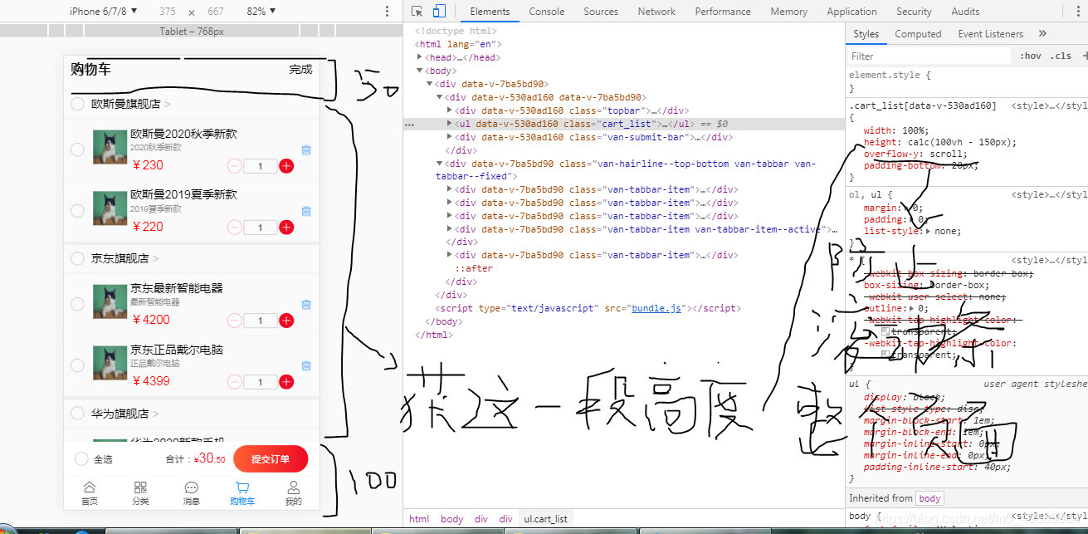Image resolution: width=1088 pixels, height=534 pixels.
Task: Expand the ul cart_list node
Action: 450,124
